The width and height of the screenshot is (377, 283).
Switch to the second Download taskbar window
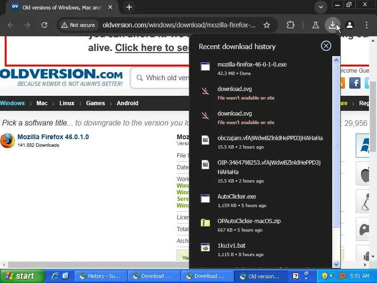point(207,276)
